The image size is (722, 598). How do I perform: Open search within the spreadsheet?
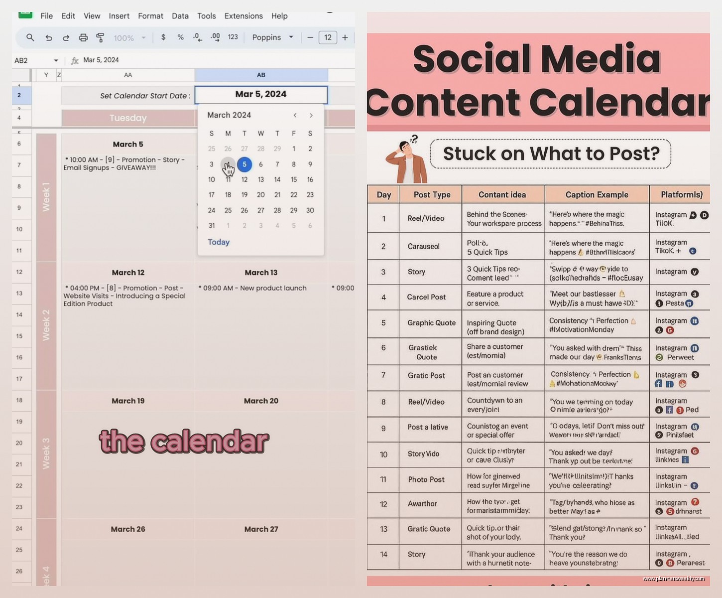pyautogui.click(x=30, y=37)
